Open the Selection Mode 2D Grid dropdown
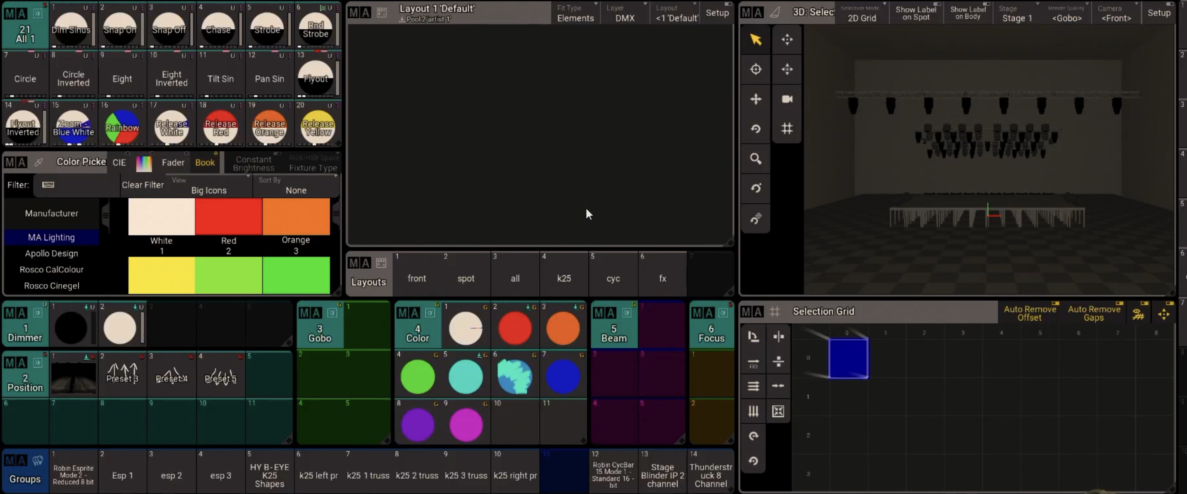 click(x=861, y=13)
